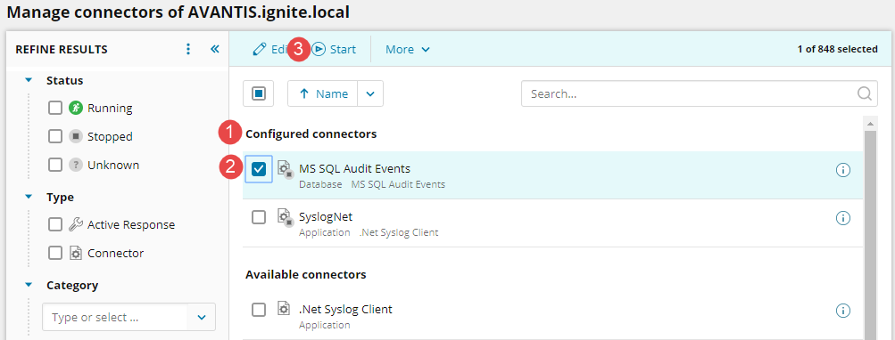This screenshot has height=340, width=895.
Task: Show info for SyslogNet connector
Action: (843, 217)
